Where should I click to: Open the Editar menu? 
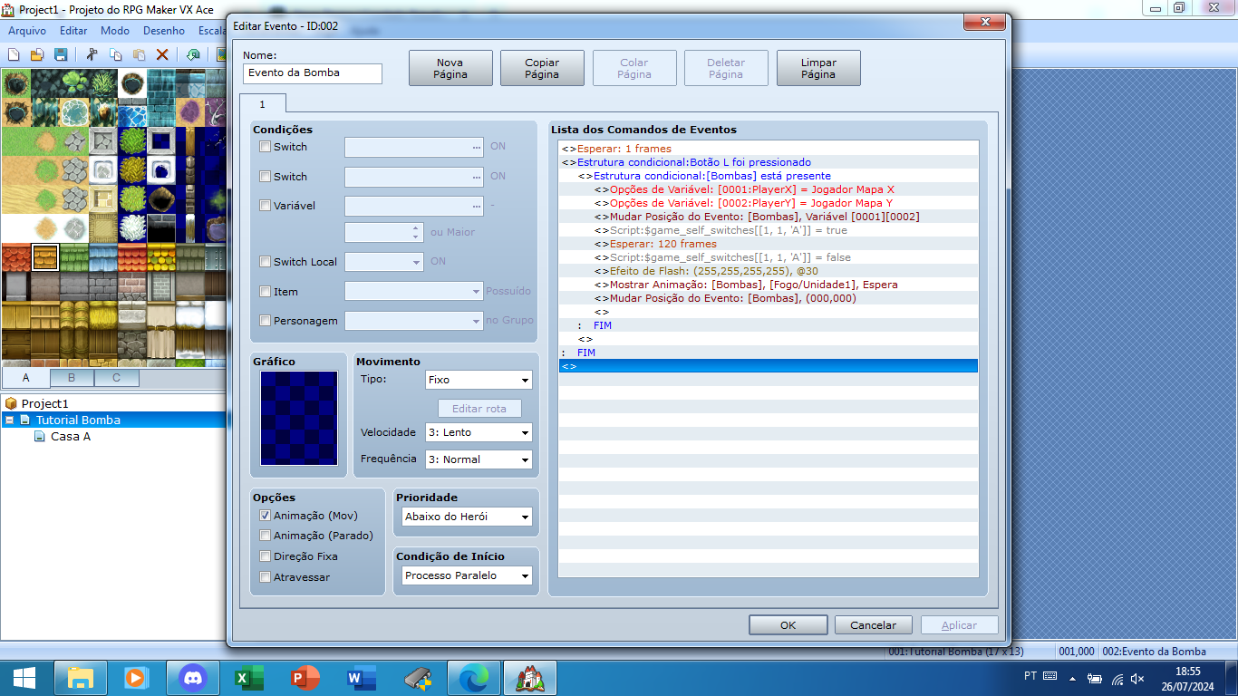pyautogui.click(x=73, y=30)
